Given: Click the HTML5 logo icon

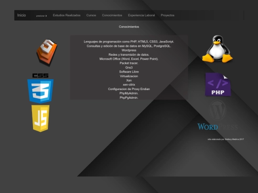Looking at the screenshot, I should click(x=47, y=52).
